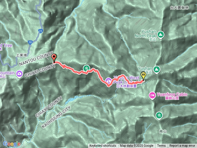
Task: Click the hiking icon below Yuanfeng Cabin
Action: (159, 116)
